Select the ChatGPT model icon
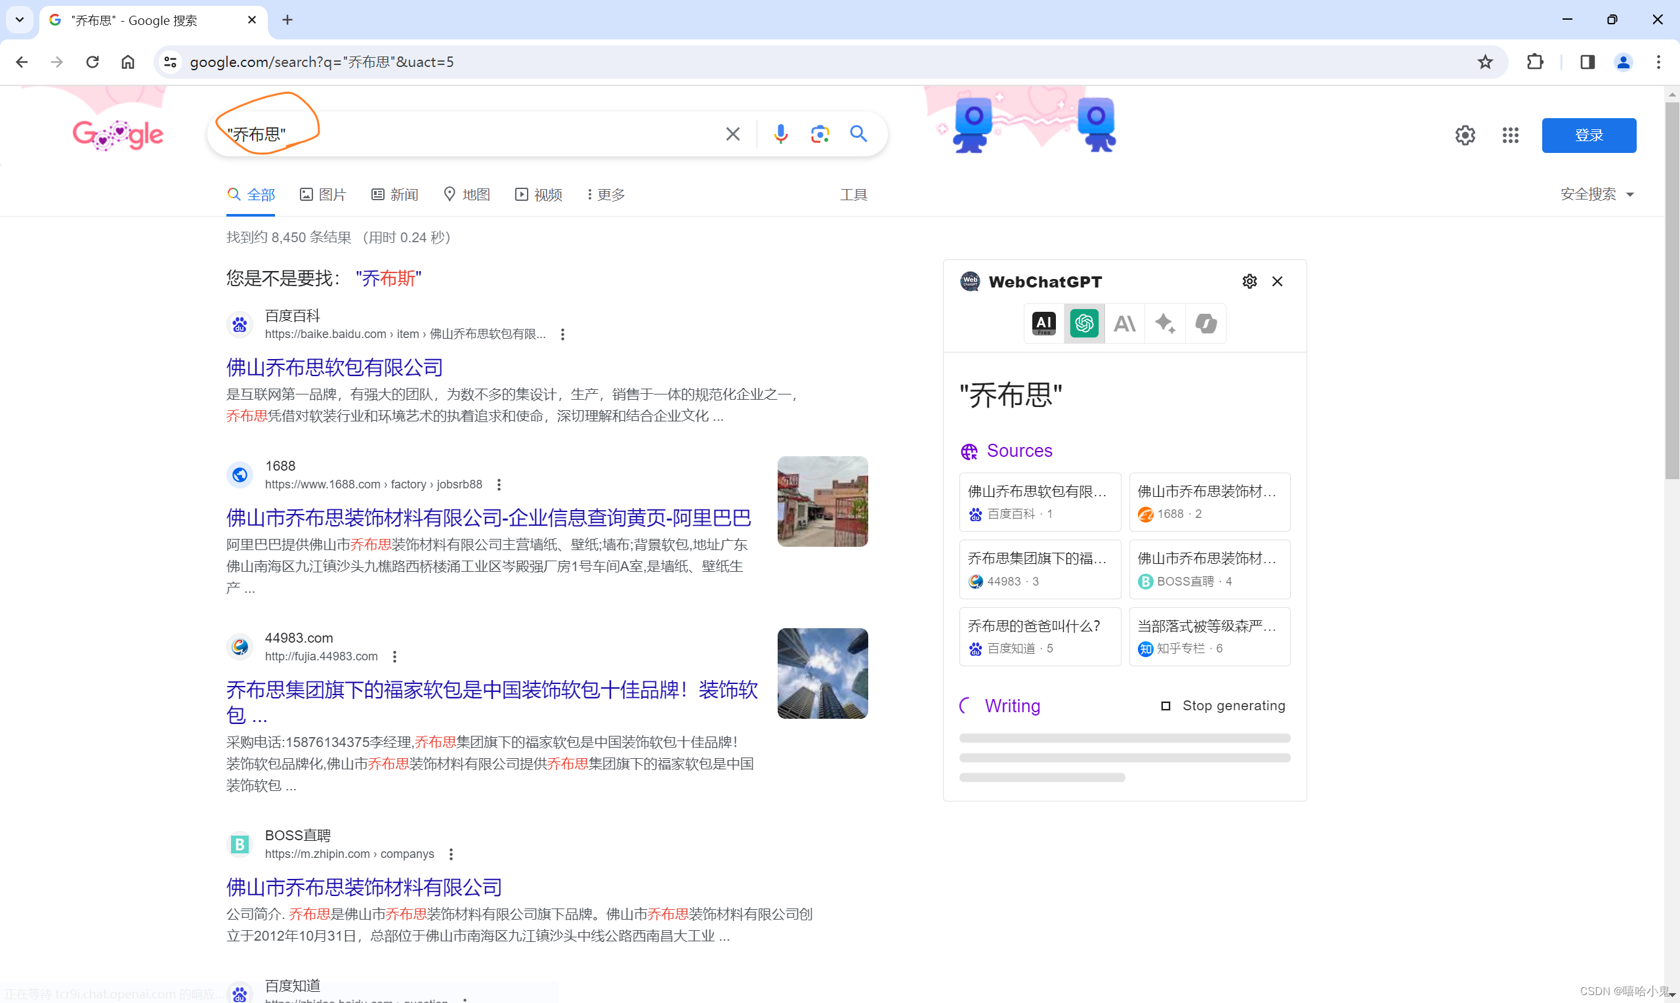The height and width of the screenshot is (1003, 1680). coord(1084,324)
